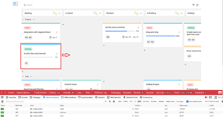The image size is (223, 118).
Task: Open the Drag and drop card menu
Action: [179, 32]
